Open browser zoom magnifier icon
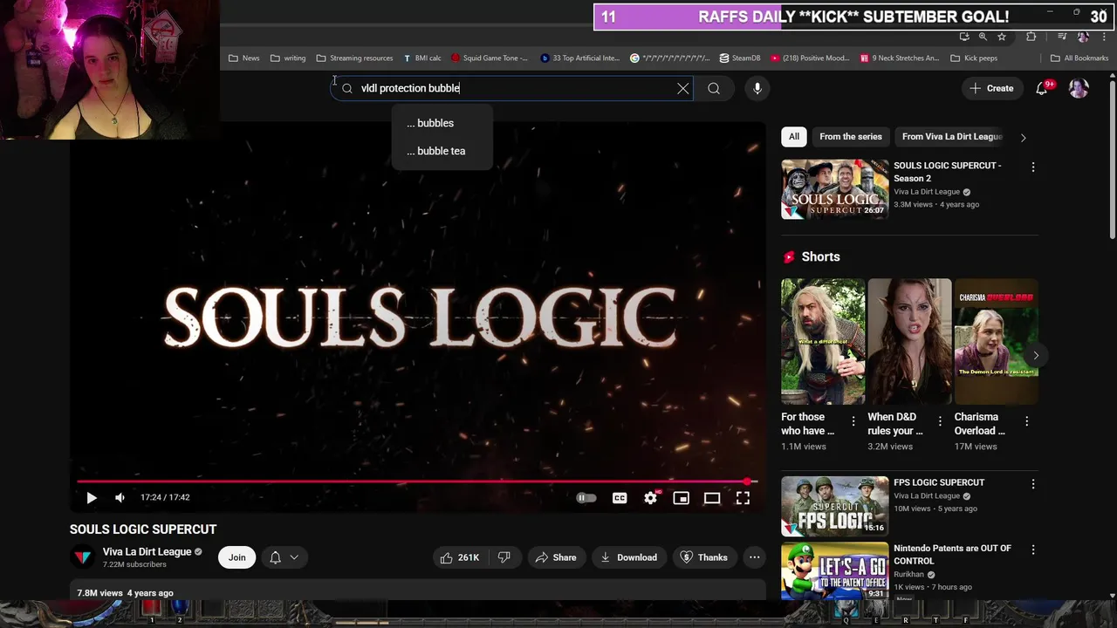The height and width of the screenshot is (628, 1117). [983, 37]
